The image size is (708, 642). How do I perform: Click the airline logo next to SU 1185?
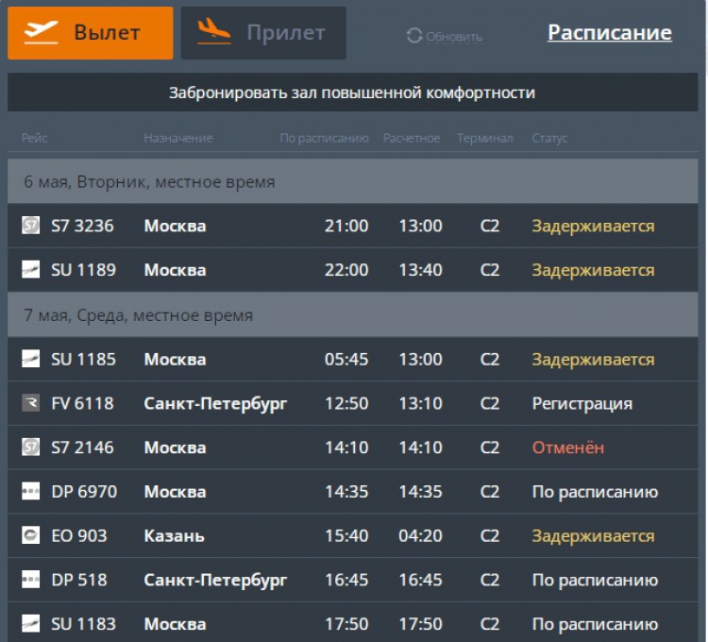(x=31, y=359)
